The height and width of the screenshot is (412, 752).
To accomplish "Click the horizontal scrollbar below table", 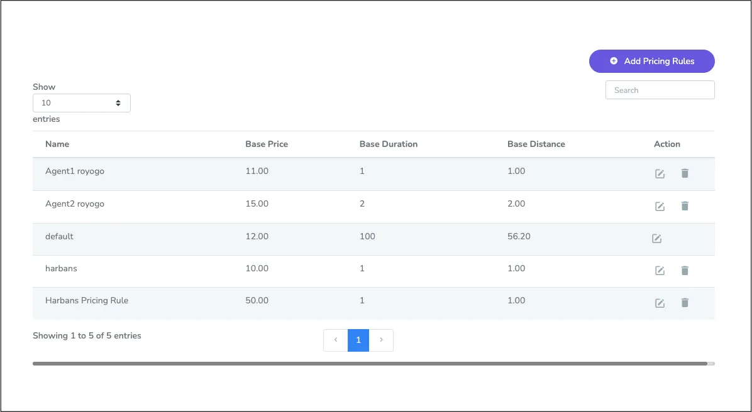I will 370,364.
